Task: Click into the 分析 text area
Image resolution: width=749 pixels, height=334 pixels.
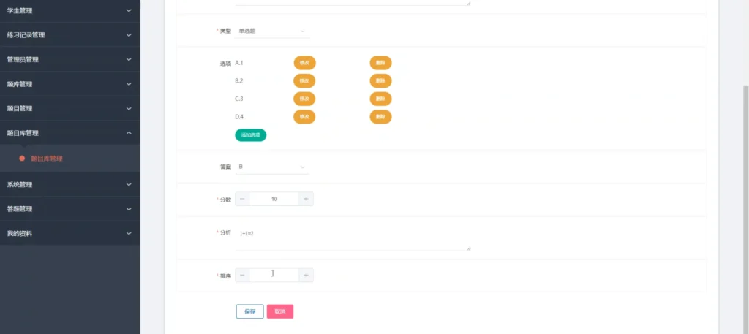Action: pyautogui.click(x=351, y=238)
